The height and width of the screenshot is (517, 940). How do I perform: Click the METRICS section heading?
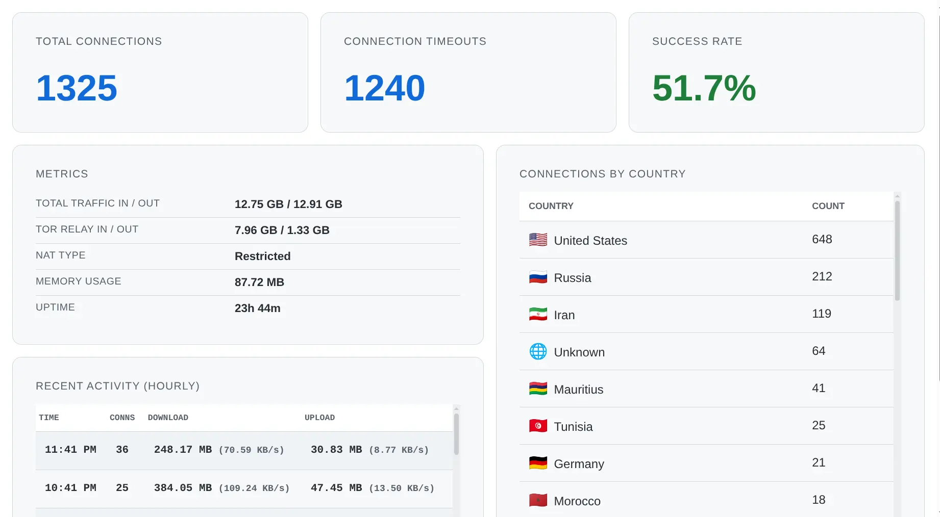point(62,174)
